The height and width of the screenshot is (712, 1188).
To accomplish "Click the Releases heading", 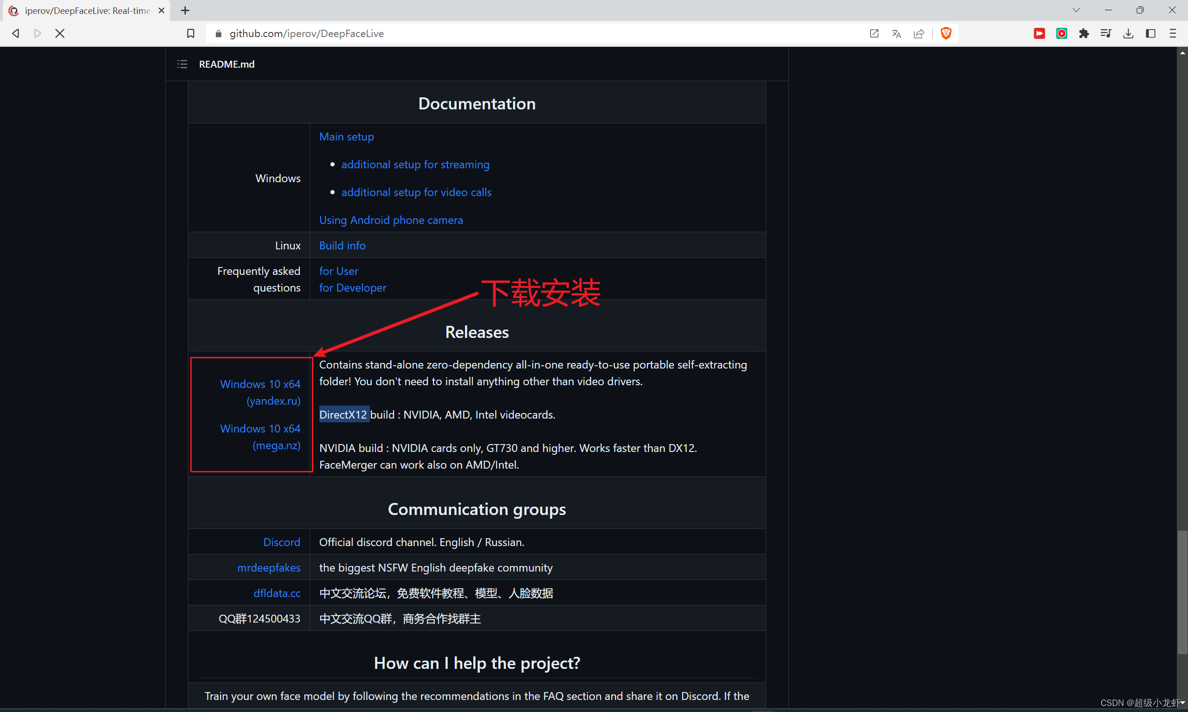I will pos(477,332).
